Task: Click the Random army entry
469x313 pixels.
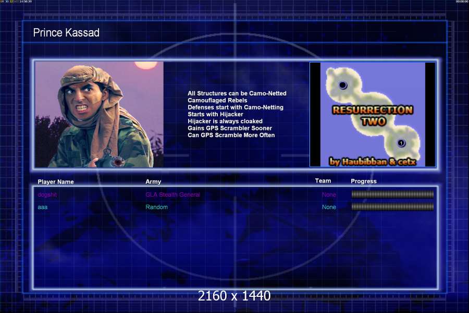Action: 156,207
